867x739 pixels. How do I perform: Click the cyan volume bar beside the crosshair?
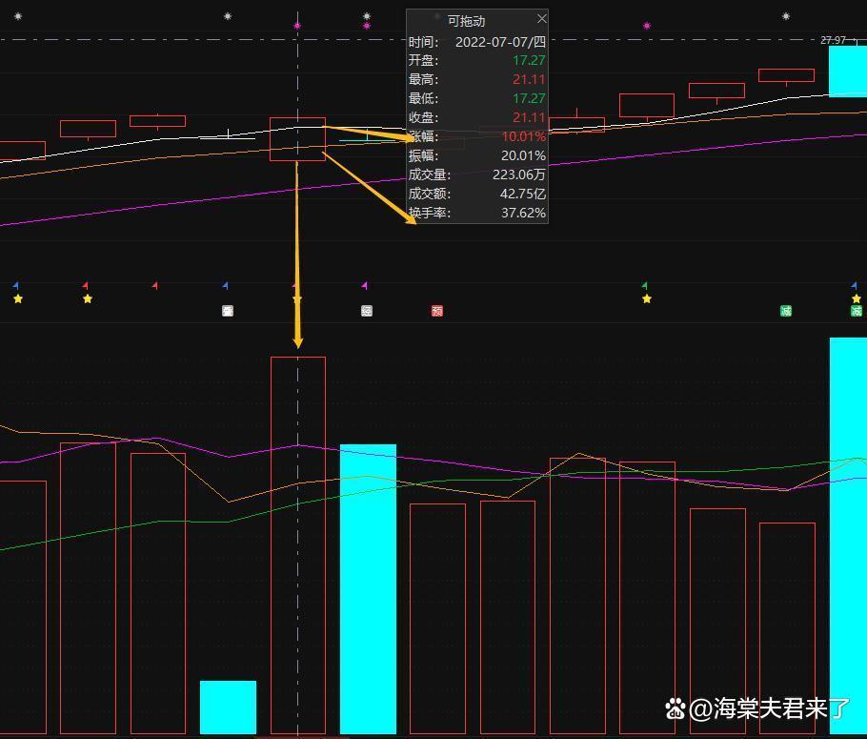(368, 588)
